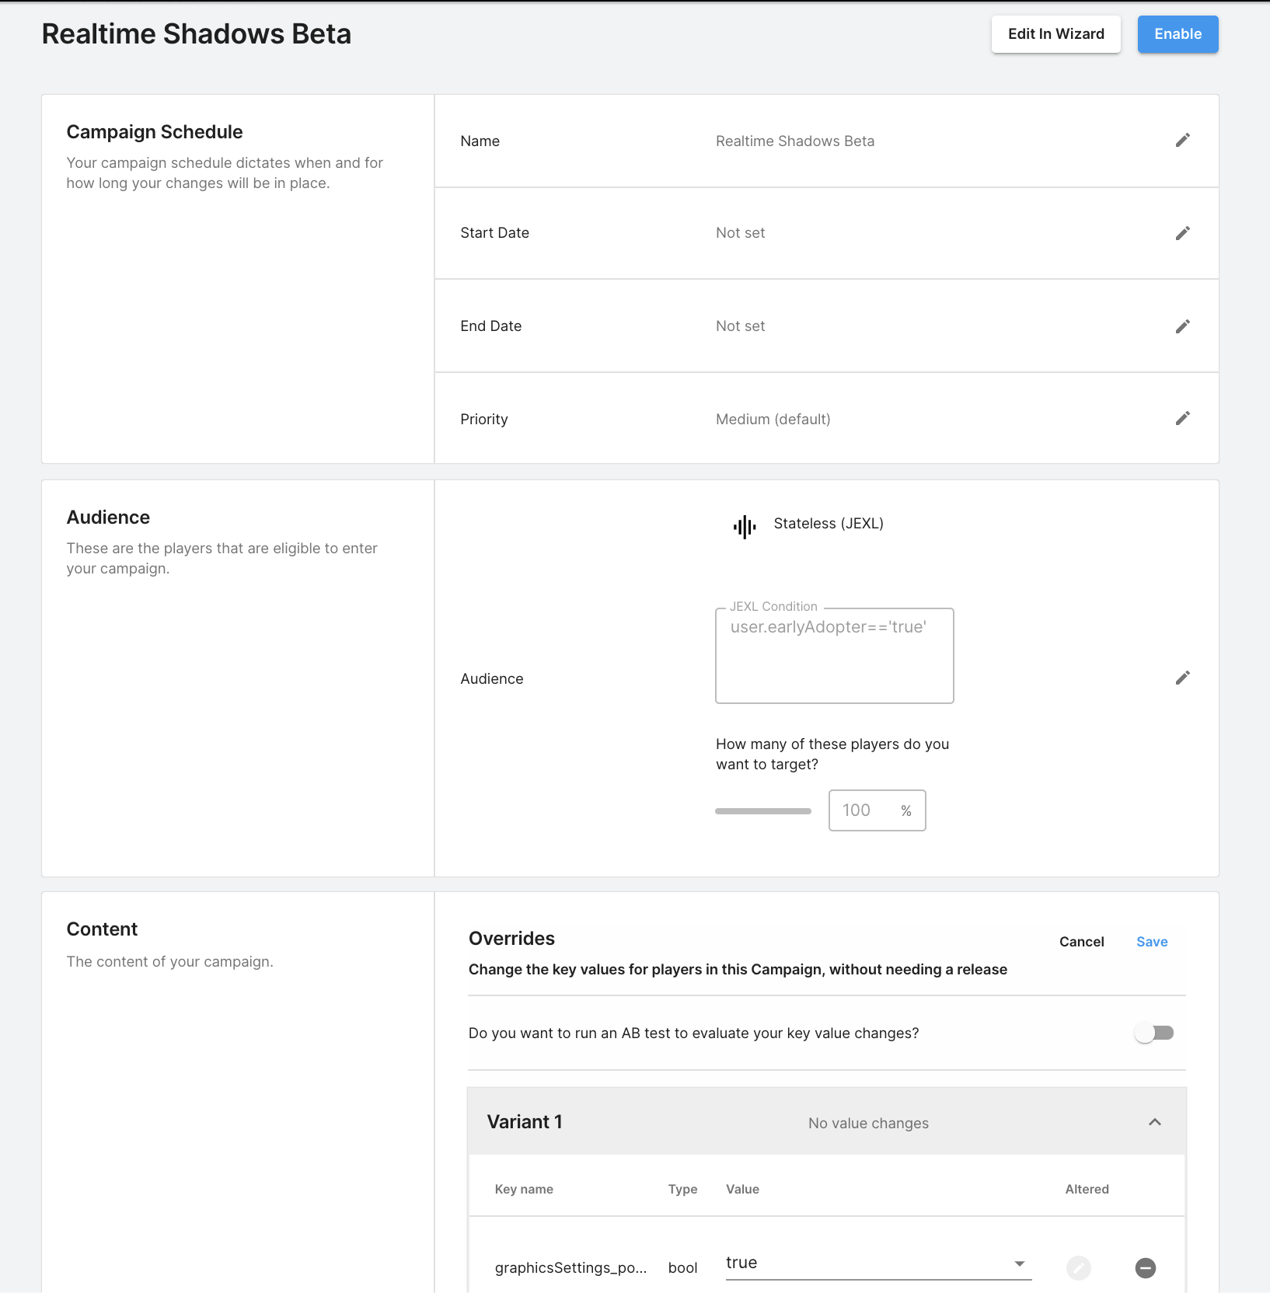Image resolution: width=1270 pixels, height=1293 pixels.
Task: Adjust the player targeting percentage slider
Action: pyautogui.click(x=763, y=810)
